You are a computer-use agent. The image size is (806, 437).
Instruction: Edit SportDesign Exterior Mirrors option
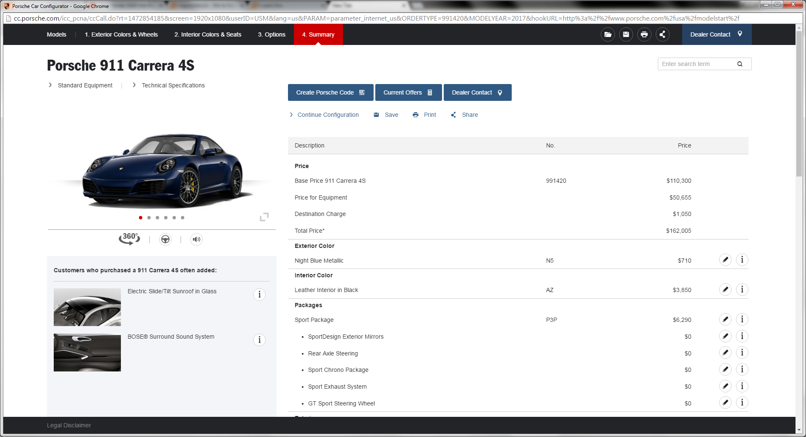coord(725,336)
